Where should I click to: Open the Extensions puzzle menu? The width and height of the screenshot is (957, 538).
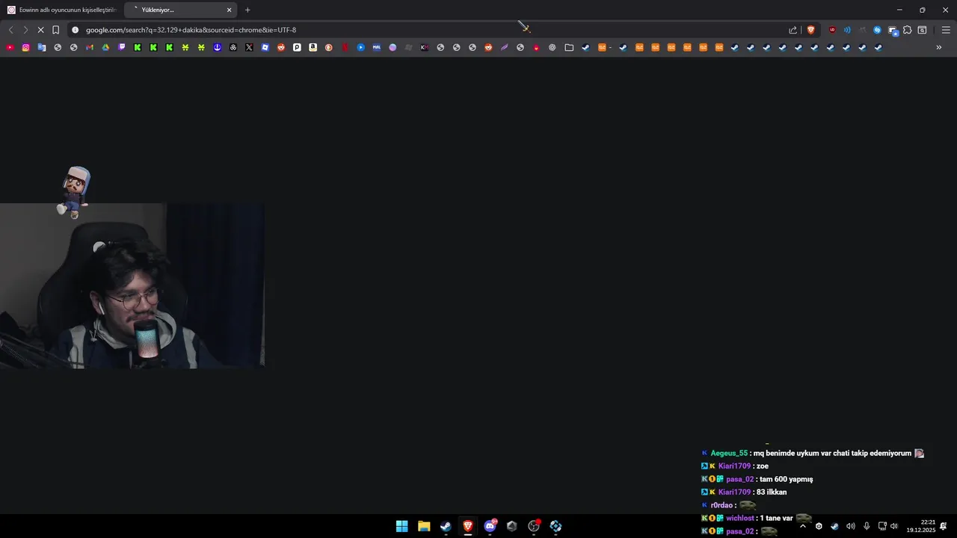907,30
